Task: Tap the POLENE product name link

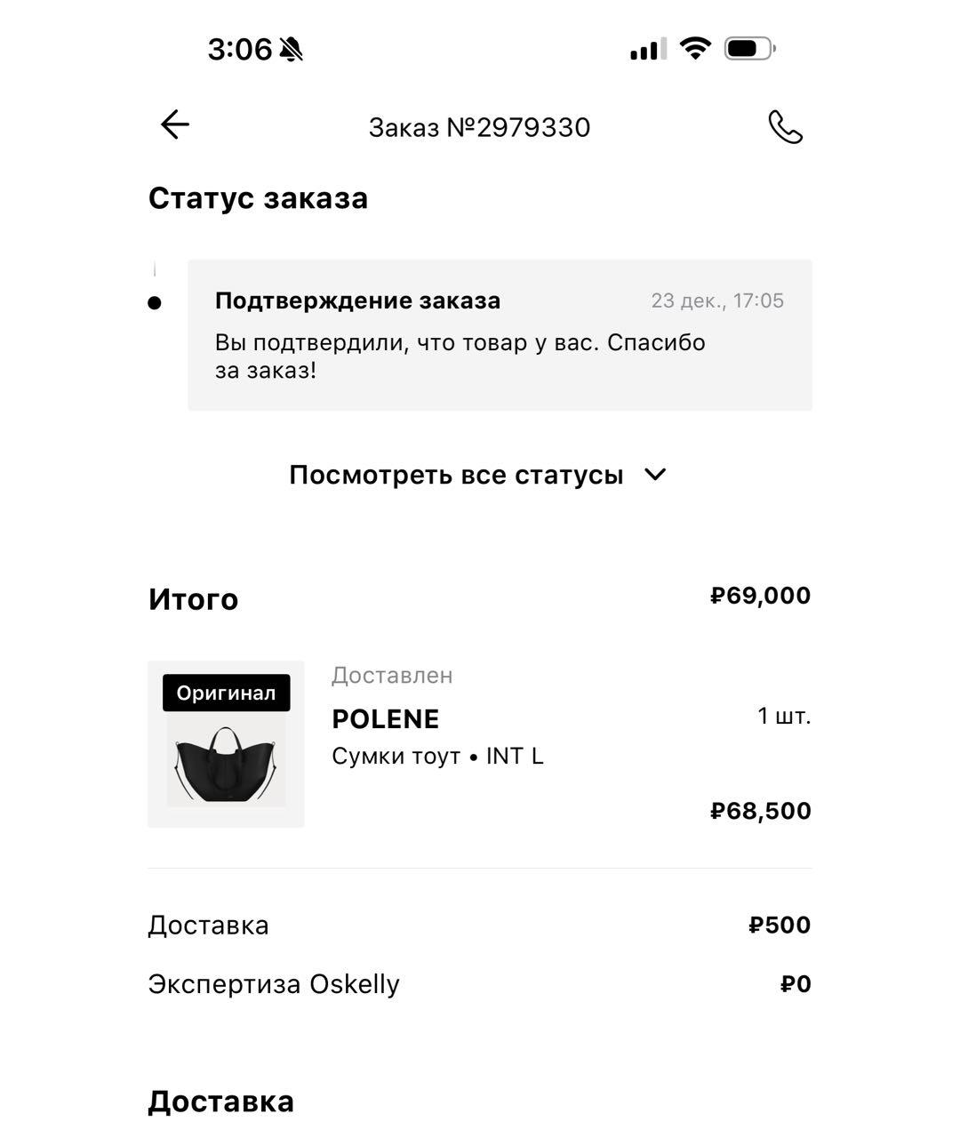Action: (x=386, y=718)
